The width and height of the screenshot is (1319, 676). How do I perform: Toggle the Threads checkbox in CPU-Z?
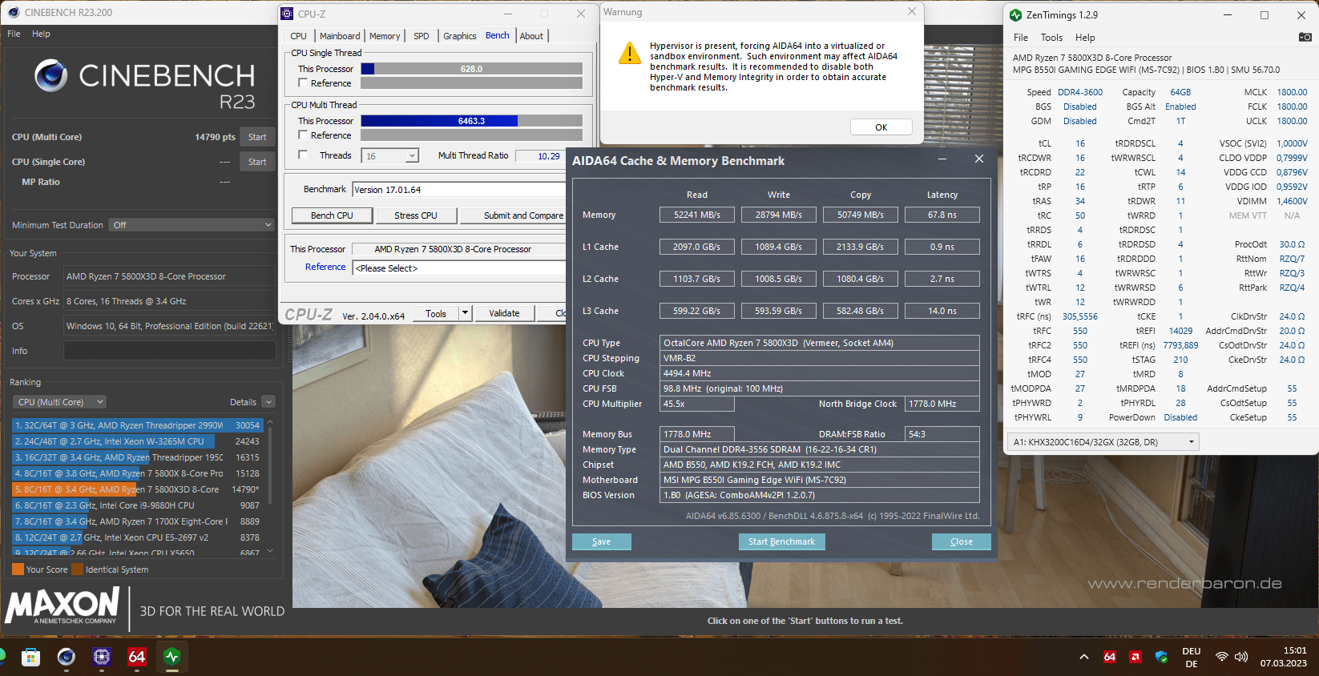pyautogui.click(x=303, y=155)
